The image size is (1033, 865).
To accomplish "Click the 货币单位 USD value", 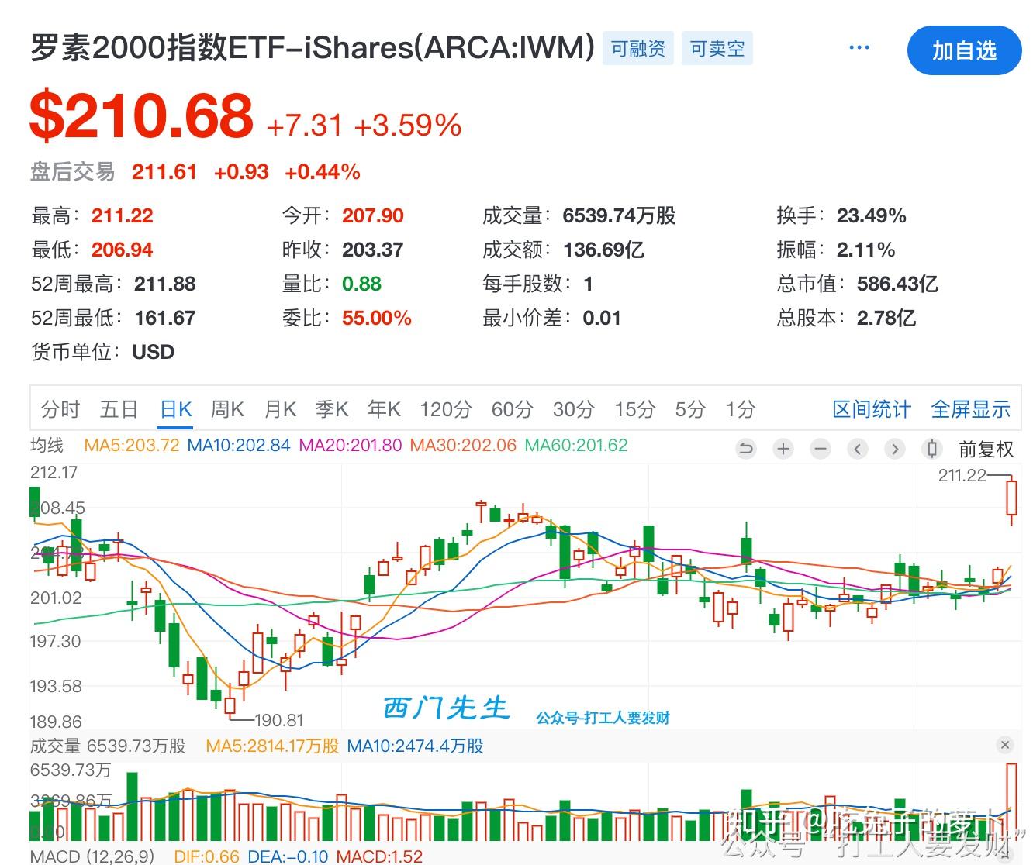I will 154,352.
